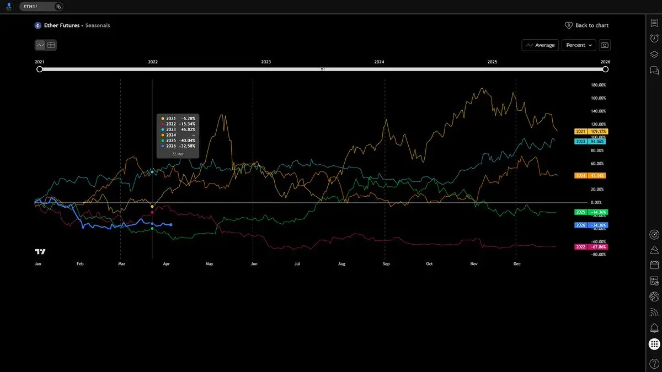
Task: Click the 2022 year label on range bar
Action: 153,62
